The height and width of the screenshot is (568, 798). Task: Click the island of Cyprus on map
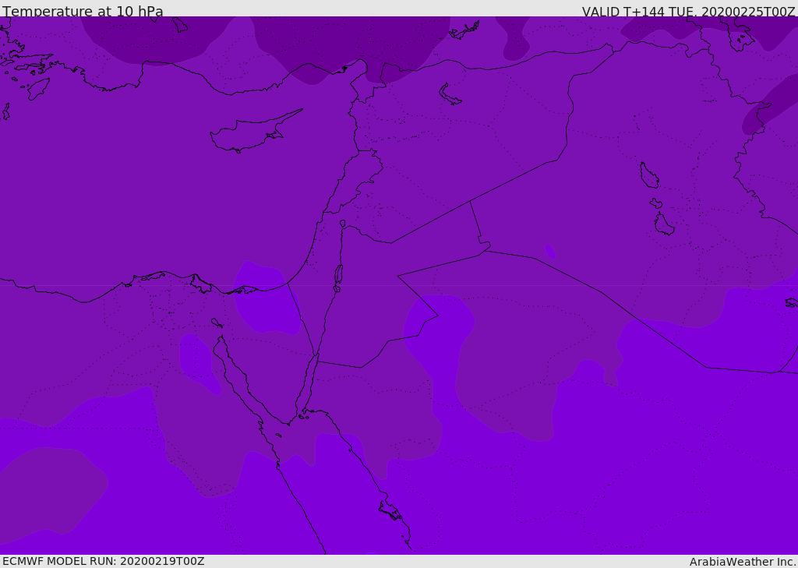[255, 132]
